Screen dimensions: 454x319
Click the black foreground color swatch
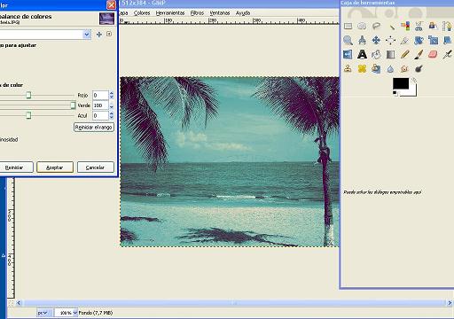[401, 83]
